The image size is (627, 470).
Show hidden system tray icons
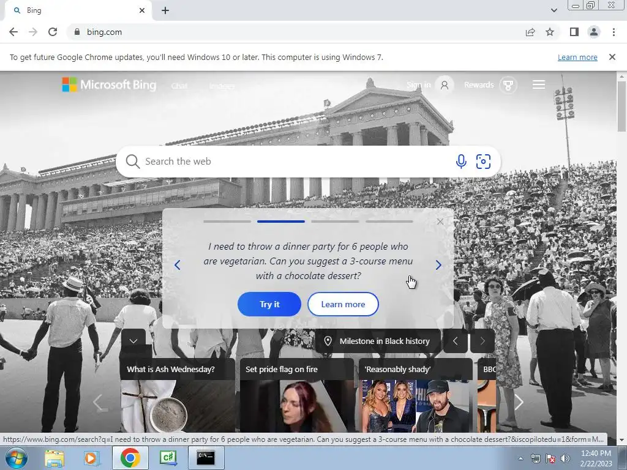pos(520,458)
